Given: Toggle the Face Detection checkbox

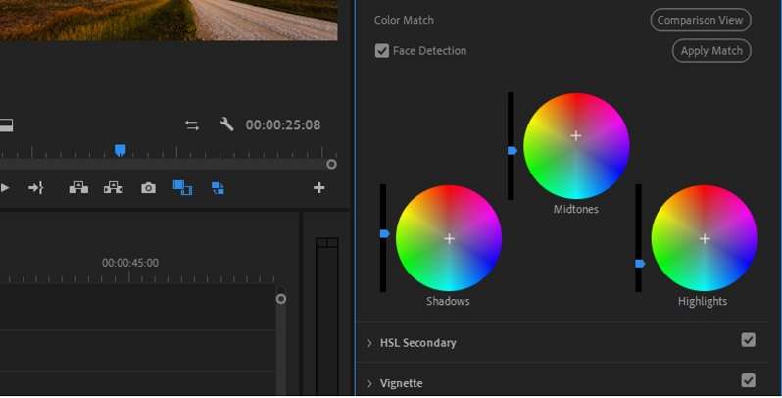Looking at the screenshot, I should click(x=382, y=51).
